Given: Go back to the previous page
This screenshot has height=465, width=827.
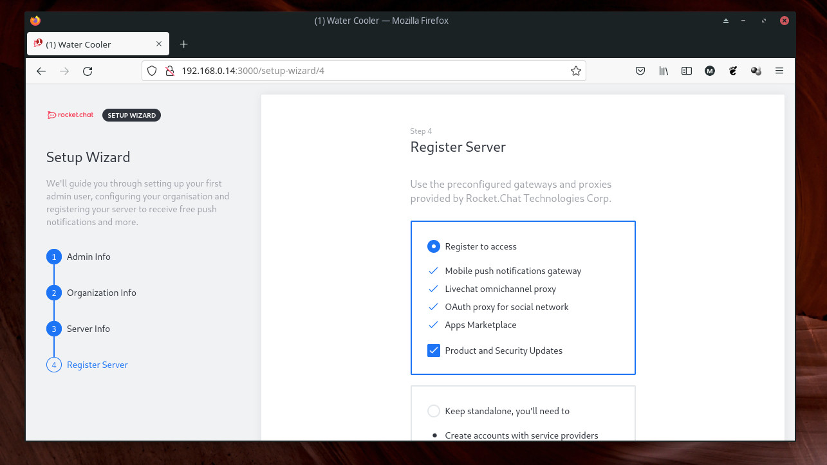Looking at the screenshot, I should 41,71.
